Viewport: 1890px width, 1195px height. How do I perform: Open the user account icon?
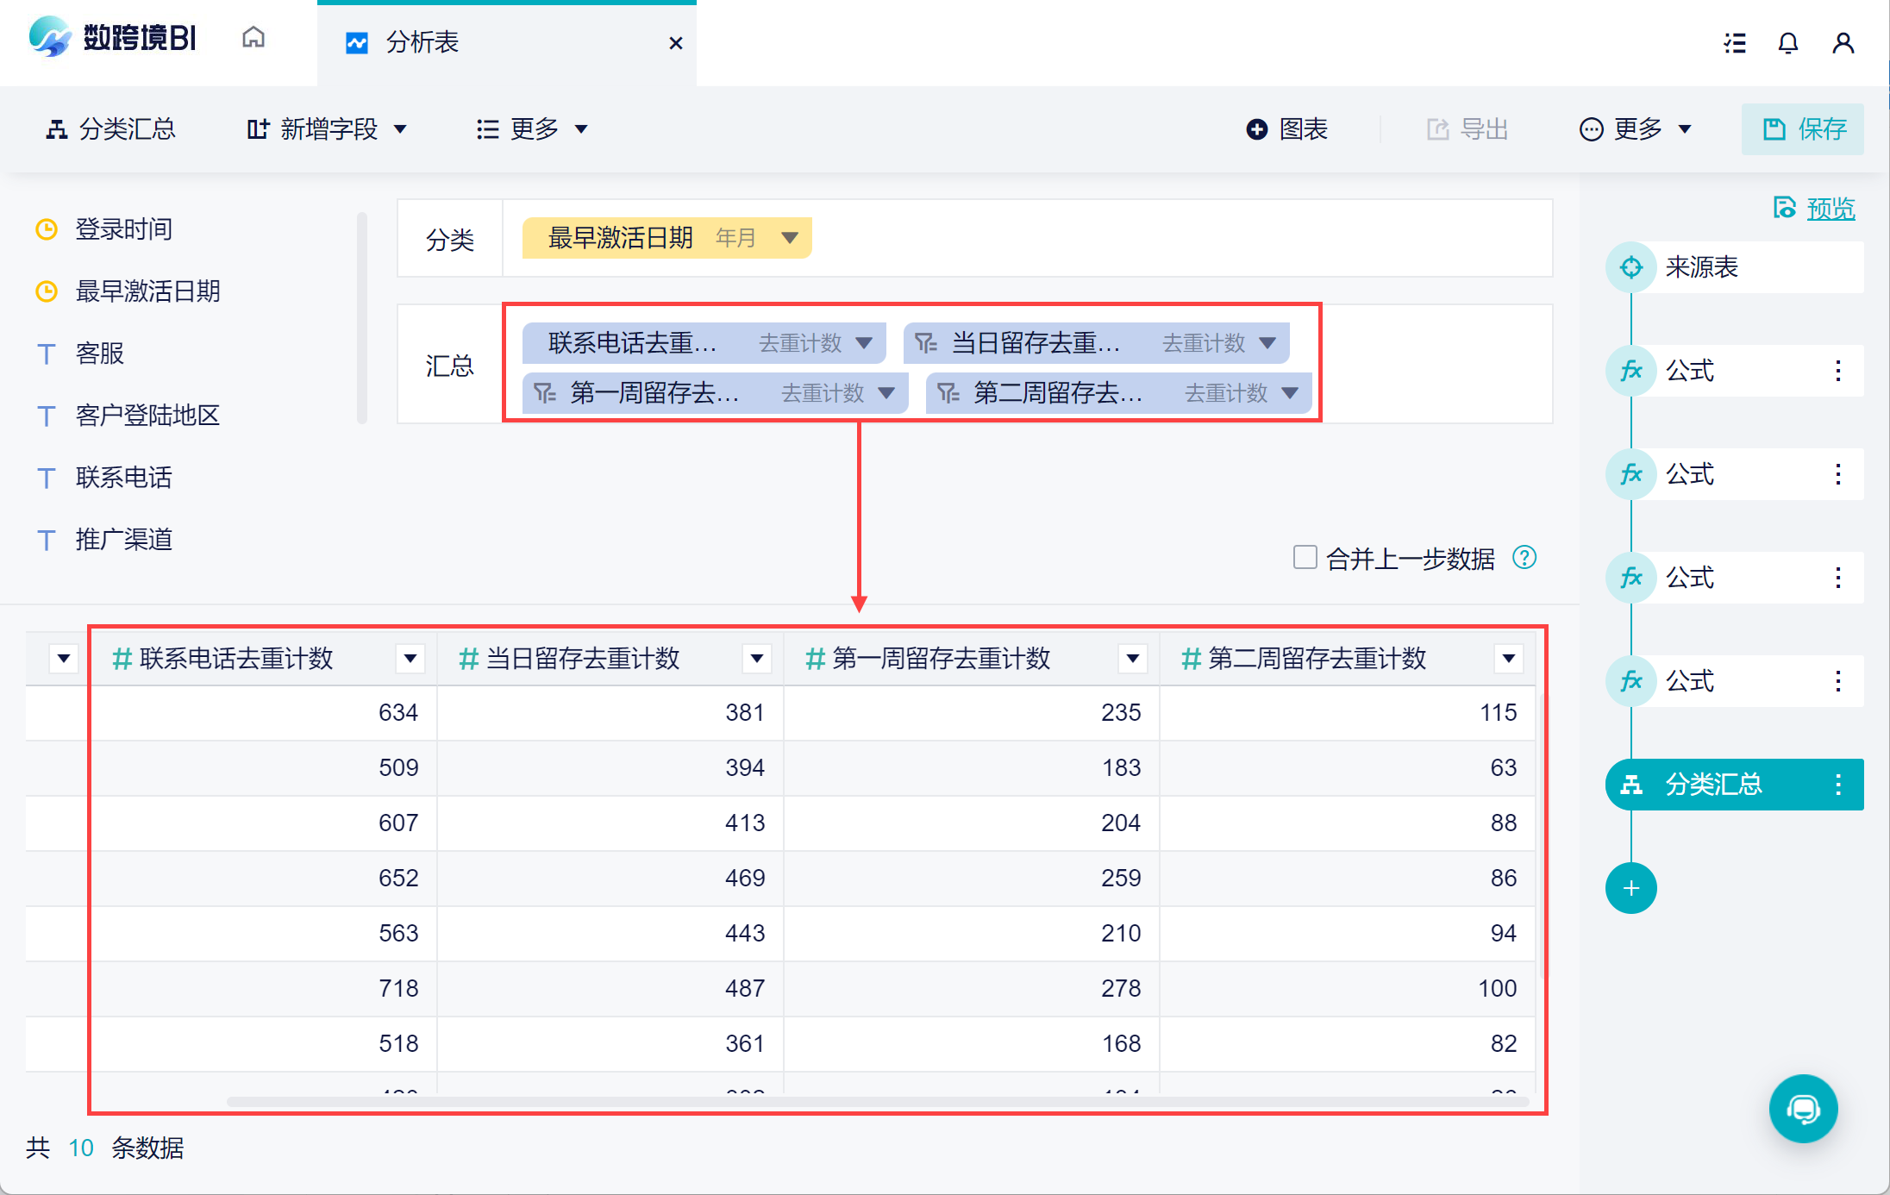point(1843,42)
